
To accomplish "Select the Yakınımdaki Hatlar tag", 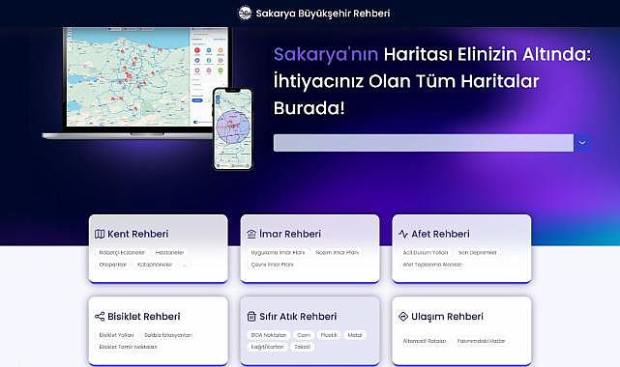I will coord(482,341).
